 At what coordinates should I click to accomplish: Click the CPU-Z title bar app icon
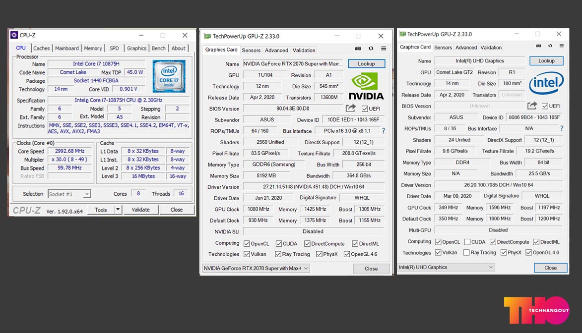tap(14, 35)
